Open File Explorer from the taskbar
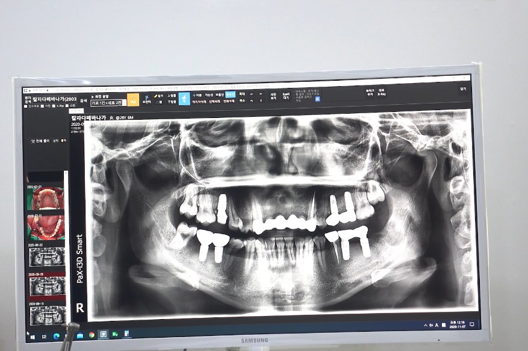This screenshot has height=351, width=528. click(x=80, y=335)
